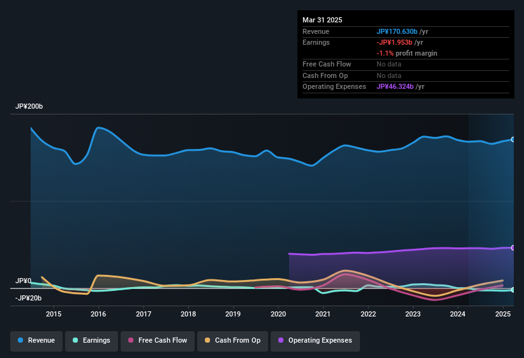Image resolution: width=524 pixels, height=358 pixels.
Task: Click the 2024 x-axis label
Action: pos(458,314)
